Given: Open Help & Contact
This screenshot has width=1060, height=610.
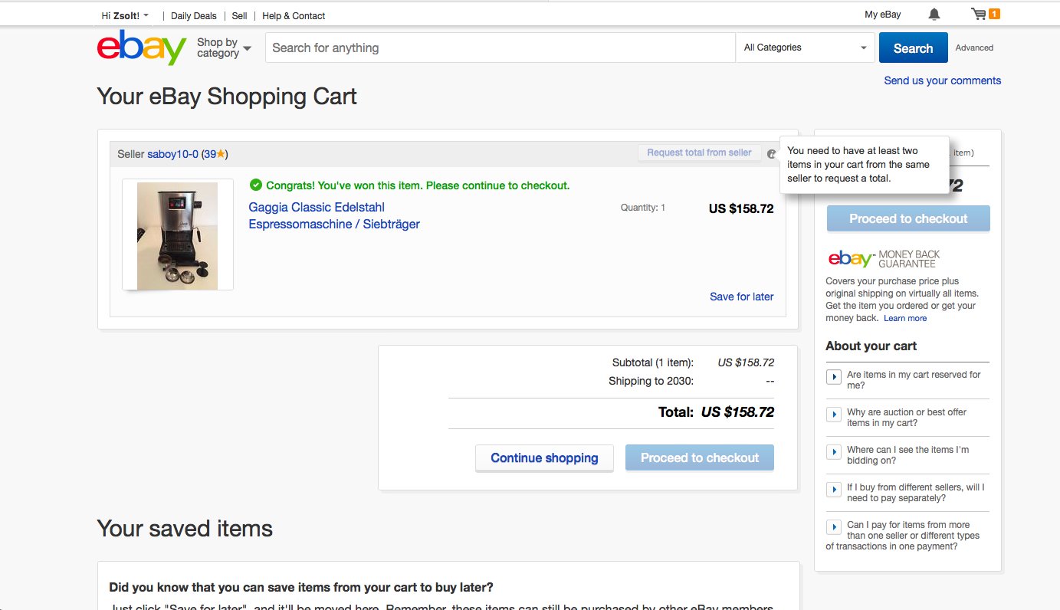Looking at the screenshot, I should (294, 15).
